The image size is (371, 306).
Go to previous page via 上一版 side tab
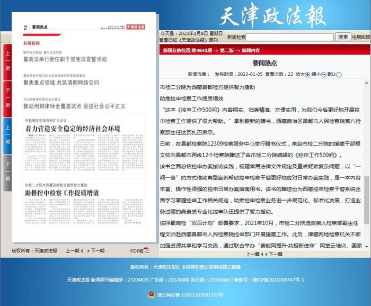coord(7,62)
